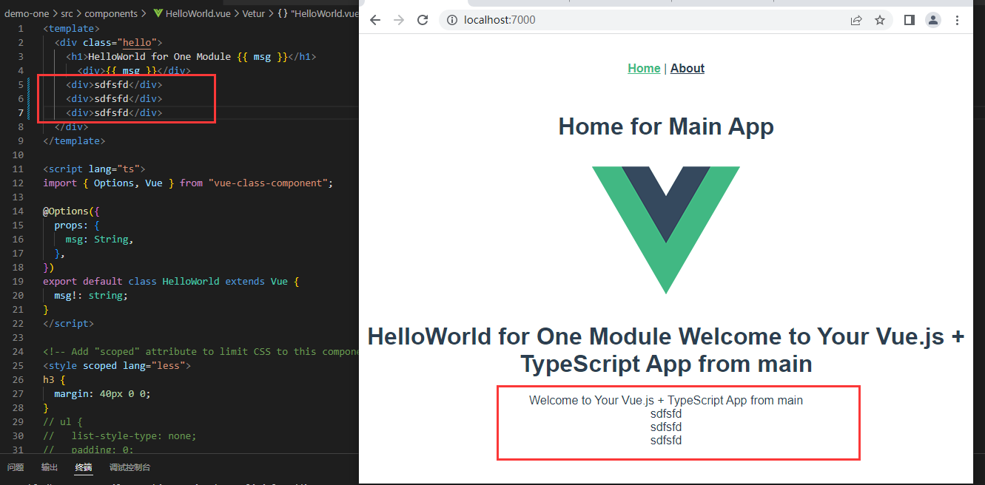985x485 pixels.
Task: Click the last sdfsfd line on the web page
Action: click(x=666, y=441)
